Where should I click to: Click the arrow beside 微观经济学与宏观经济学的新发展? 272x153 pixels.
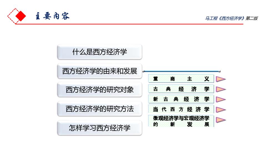click(x=220, y=120)
